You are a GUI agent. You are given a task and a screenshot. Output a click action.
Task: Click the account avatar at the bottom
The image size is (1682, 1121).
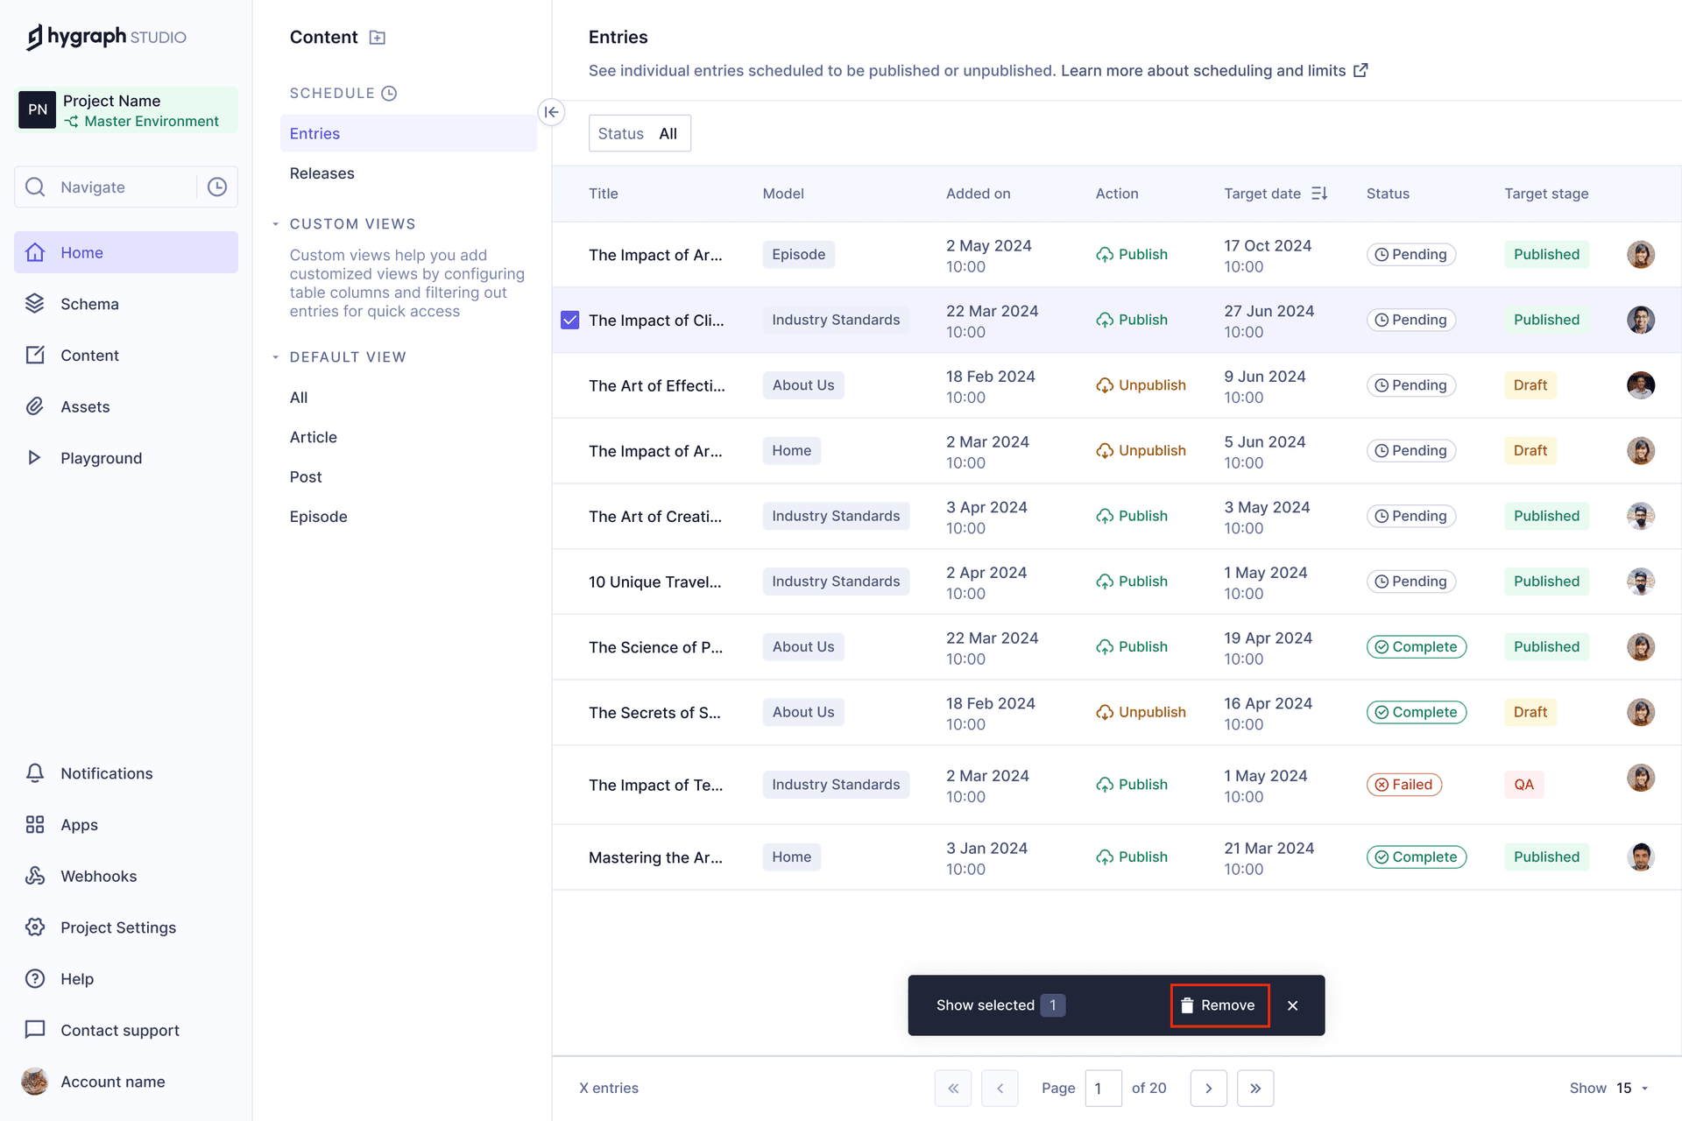tap(35, 1082)
